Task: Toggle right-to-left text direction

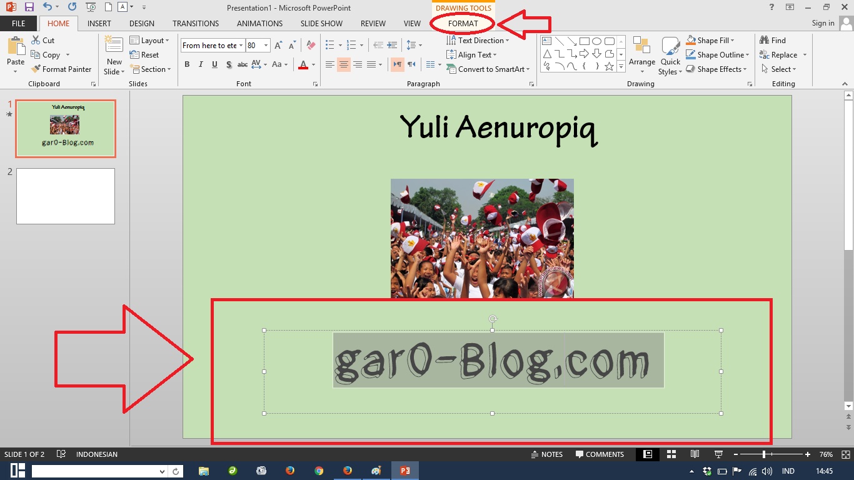Action: 411,64
